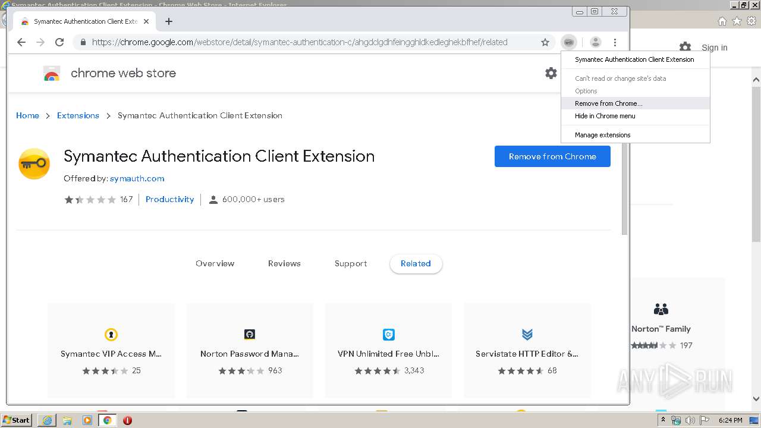The image size is (761, 428).
Task: Open Internet Explorer favorites star
Action: point(737,21)
